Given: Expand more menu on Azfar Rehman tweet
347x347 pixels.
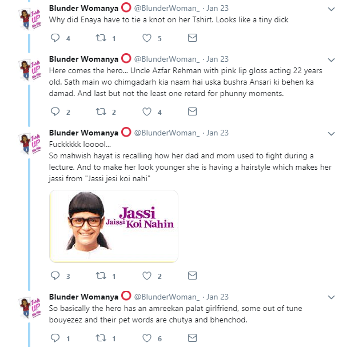Looking at the screenshot, I should point(331,60).
